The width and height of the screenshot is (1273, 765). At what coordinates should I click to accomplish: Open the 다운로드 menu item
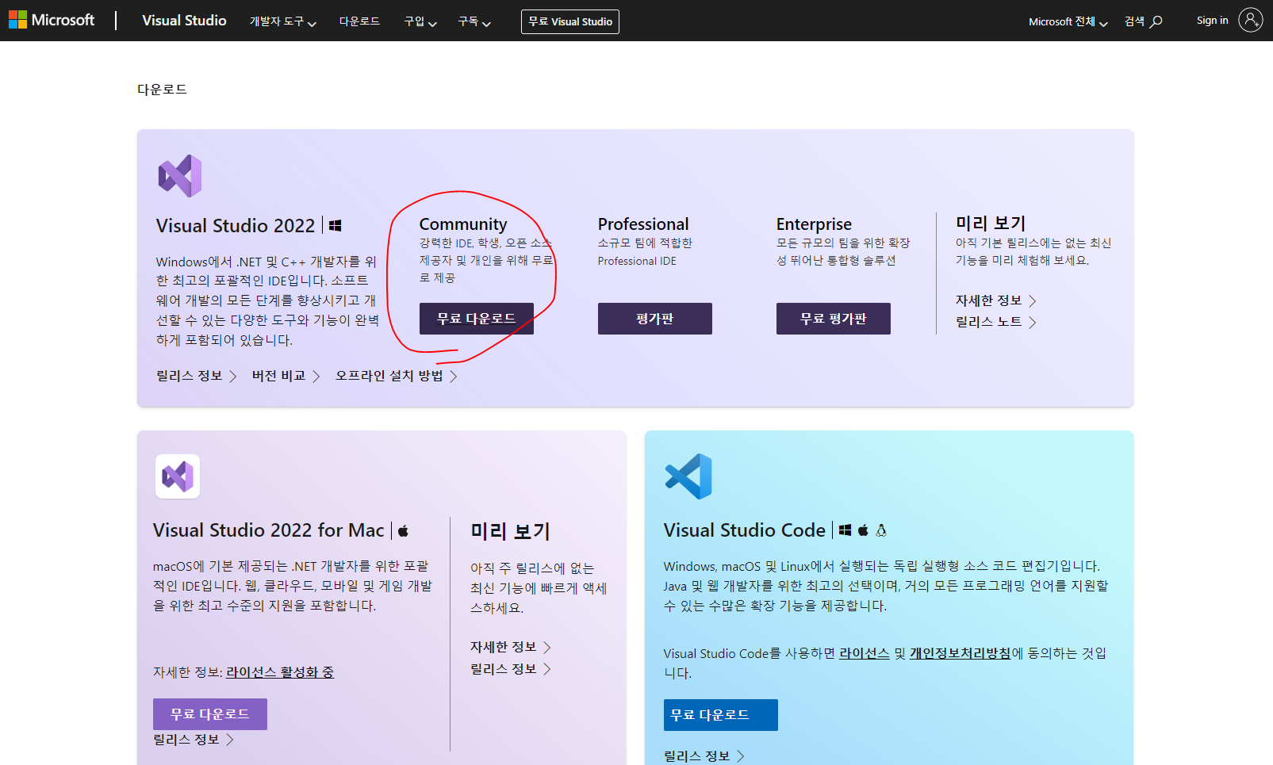(359, 21)
